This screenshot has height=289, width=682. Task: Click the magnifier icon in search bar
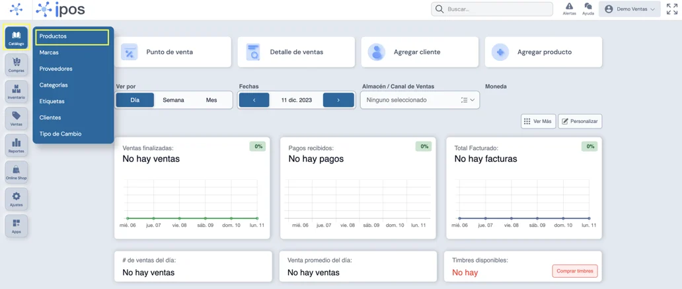pyautogui.click(x=439, y=9)
